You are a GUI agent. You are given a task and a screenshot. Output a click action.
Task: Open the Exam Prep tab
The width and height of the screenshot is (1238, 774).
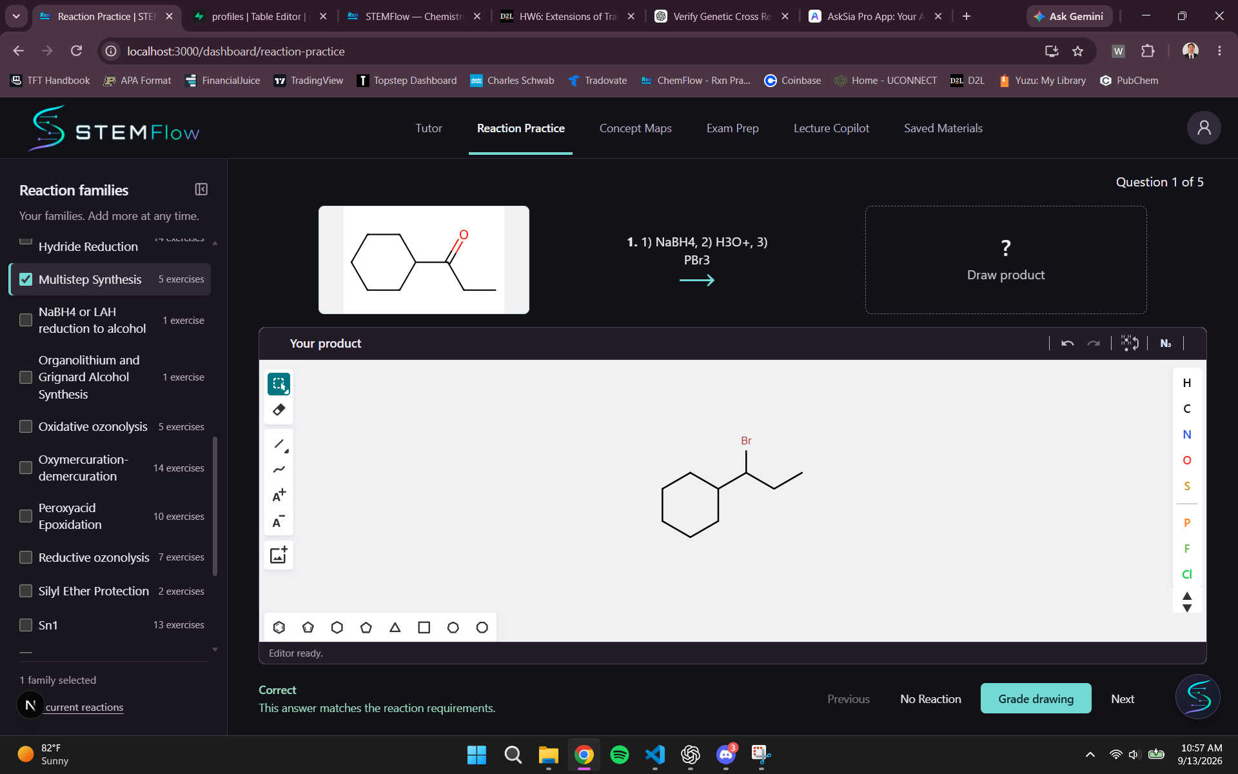(x=732, y=128)
